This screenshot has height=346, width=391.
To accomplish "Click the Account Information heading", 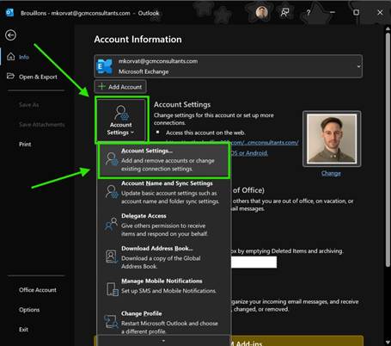I will (x=137, y=40).
